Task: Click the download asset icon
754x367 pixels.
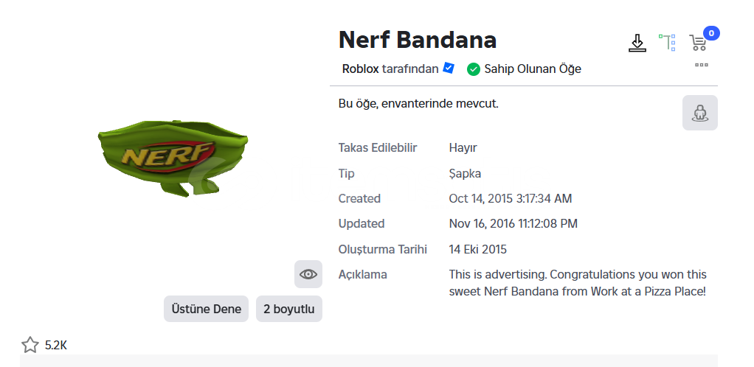Action: tap(637, 43)
